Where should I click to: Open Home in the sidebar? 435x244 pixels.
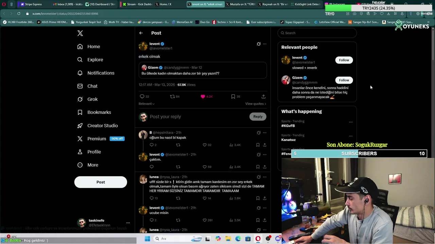coord(89,46)
